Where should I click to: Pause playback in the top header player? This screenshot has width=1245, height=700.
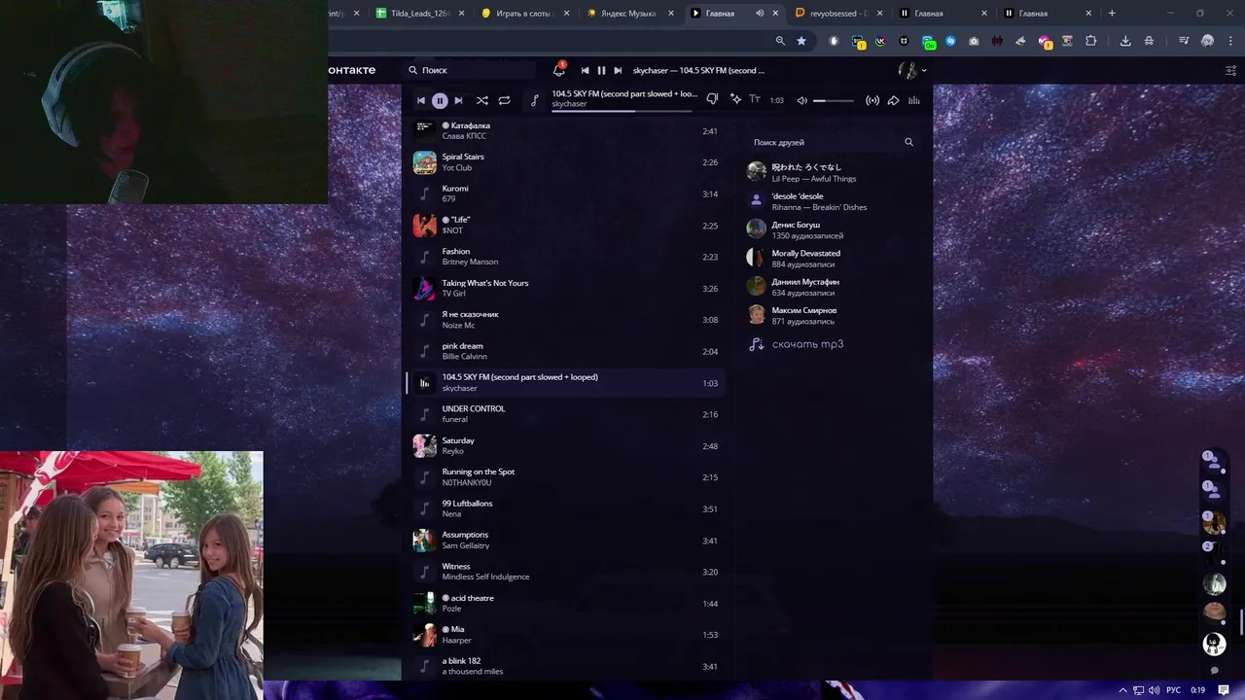coord(601,70)
